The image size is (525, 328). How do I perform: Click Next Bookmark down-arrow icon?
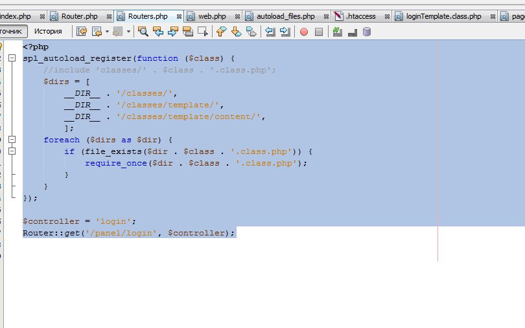[x=237, y=32]
